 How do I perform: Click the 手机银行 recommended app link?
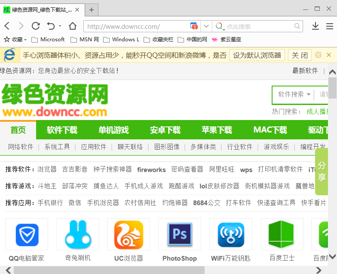[x=50, y=203]
